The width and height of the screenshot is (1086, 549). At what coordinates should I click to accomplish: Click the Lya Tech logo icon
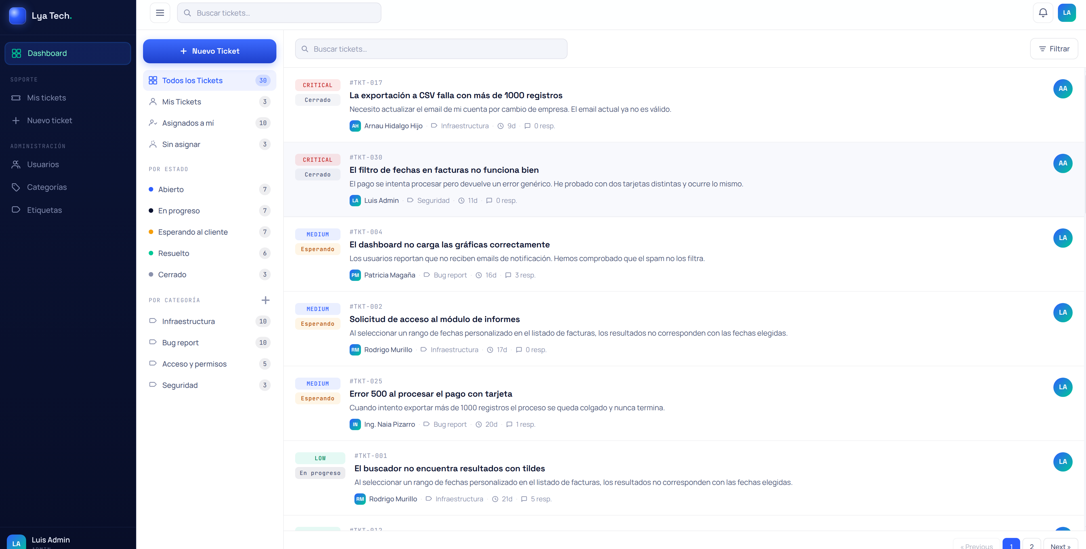coord(17,16)
